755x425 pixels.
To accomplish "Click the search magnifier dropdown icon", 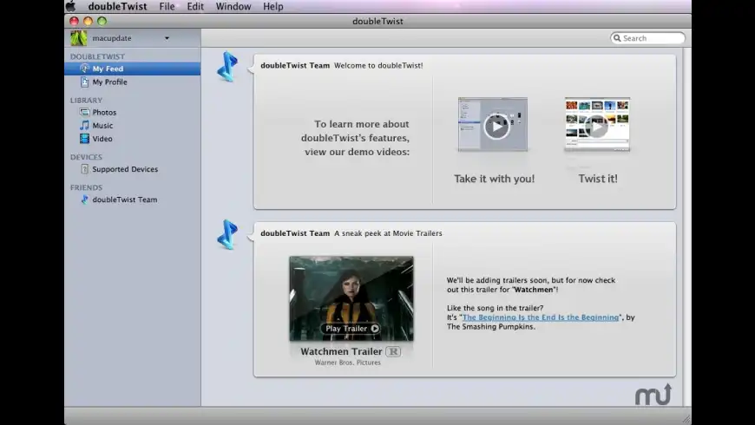I will point(617,38).
